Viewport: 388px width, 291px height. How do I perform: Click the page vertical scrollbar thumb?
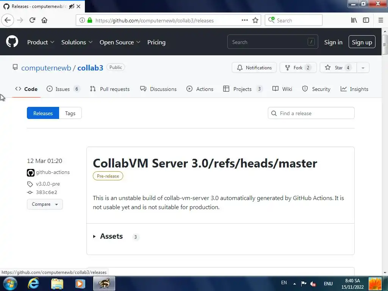pos(385,45)
